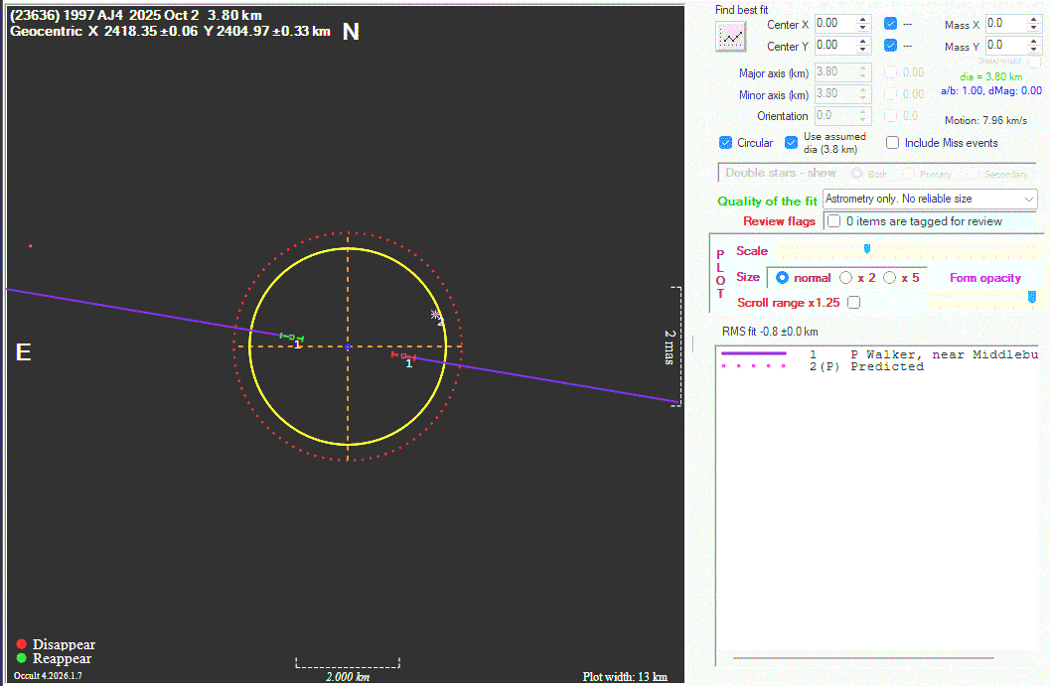Choose normal plot size radio button

click(x=782, y=278)
